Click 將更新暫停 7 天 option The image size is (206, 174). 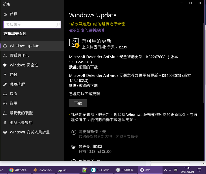pos(104,134)
